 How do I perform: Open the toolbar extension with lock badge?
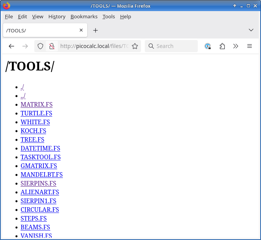click(x=208, y=46)
